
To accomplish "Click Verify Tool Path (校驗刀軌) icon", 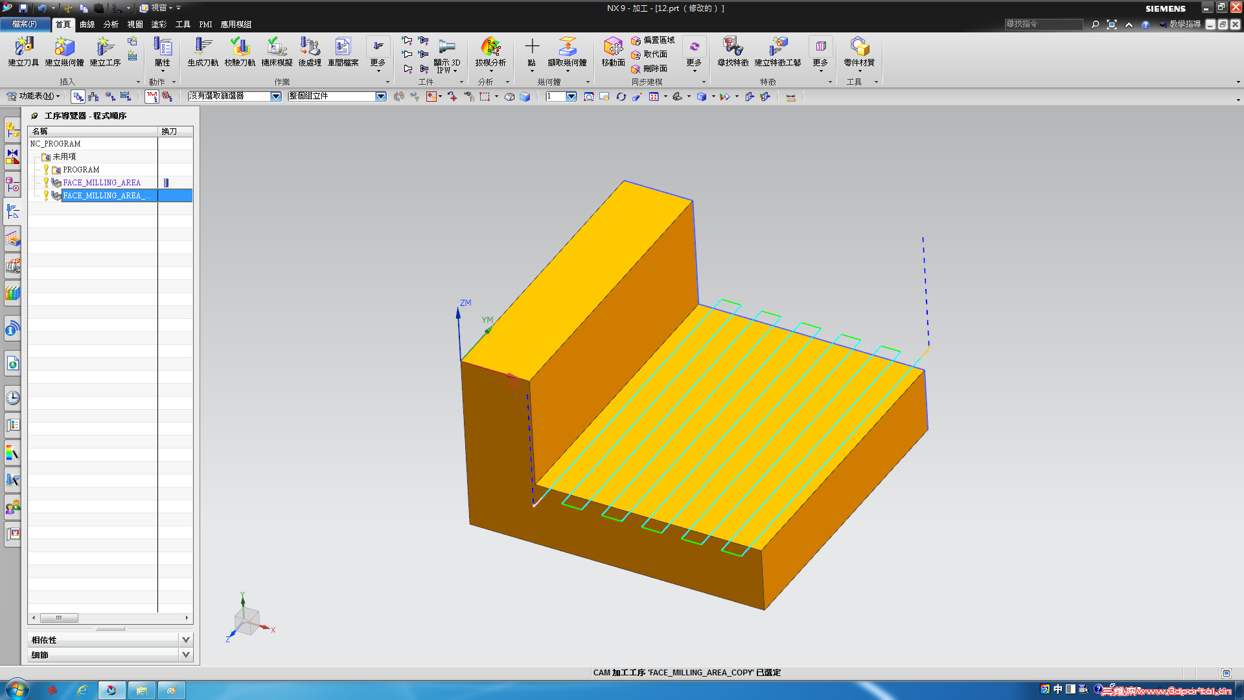I will click(x=240, y=51).
